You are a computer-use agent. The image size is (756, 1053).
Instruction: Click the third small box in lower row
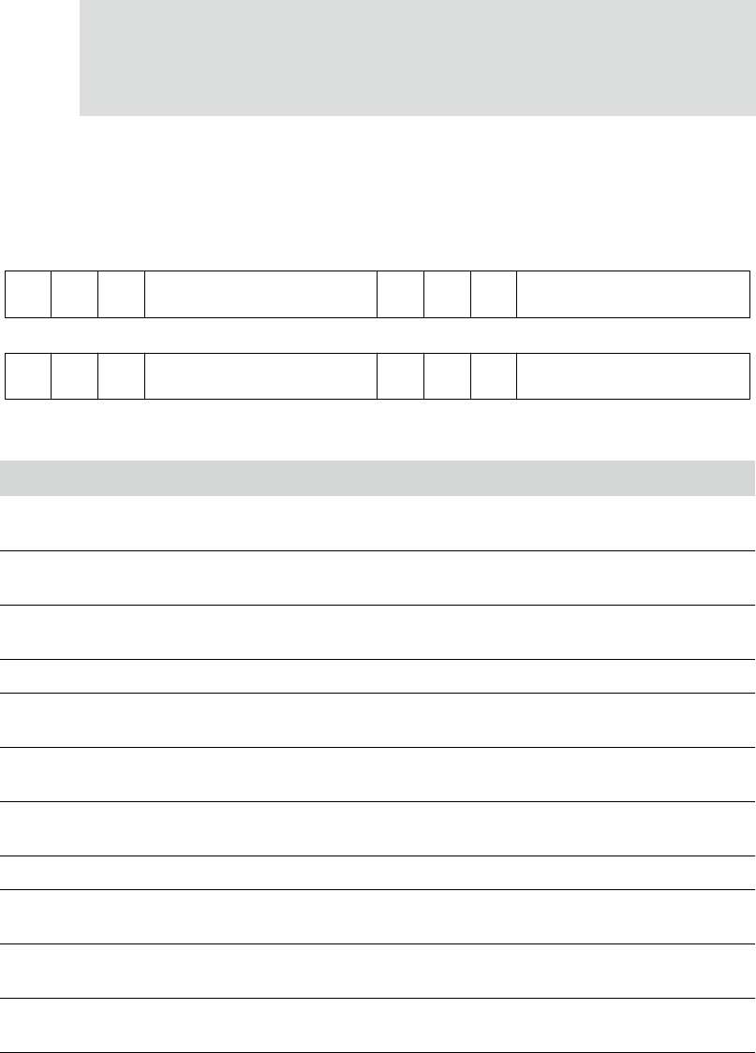[x=121, y=376]
